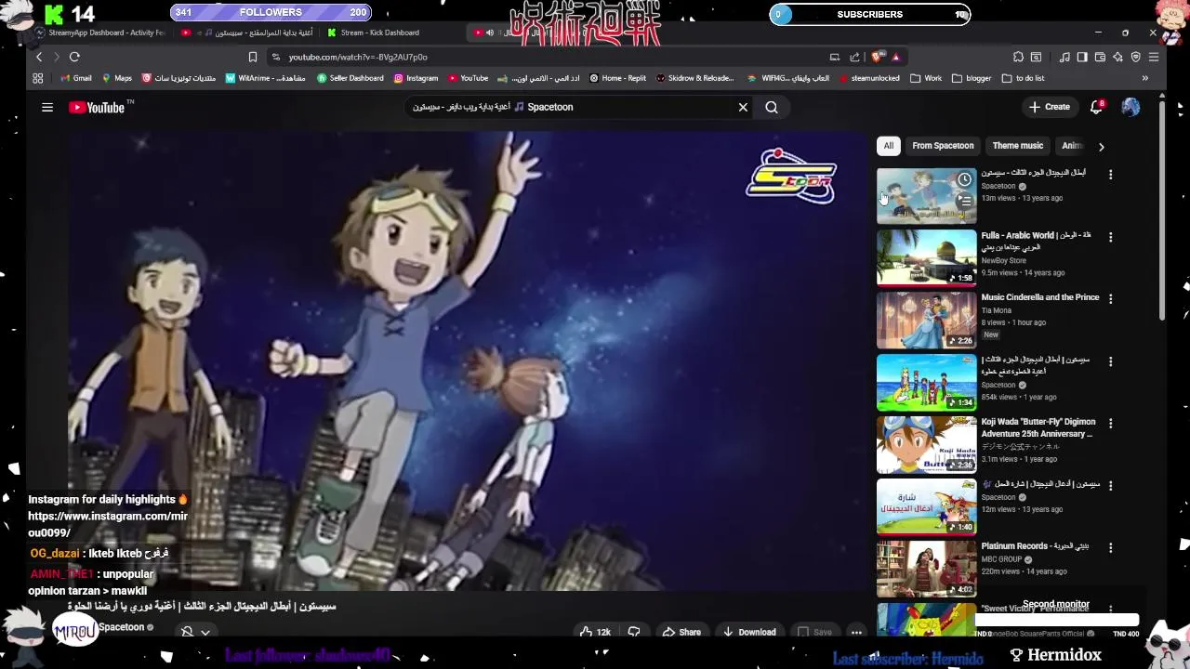Screen dimensions: 1190x669
Task: Open subscription notification bell dropdown
Action: tap(195, 632)
